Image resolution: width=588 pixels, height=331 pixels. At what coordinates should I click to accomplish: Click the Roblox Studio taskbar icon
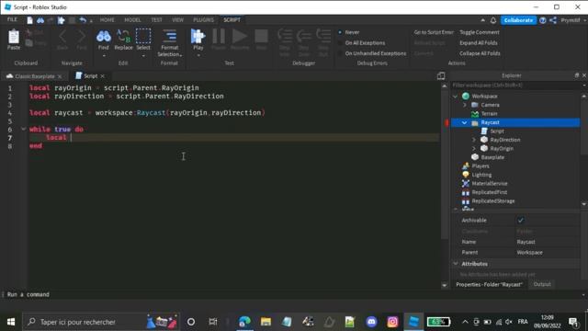[x=413, y=322]
